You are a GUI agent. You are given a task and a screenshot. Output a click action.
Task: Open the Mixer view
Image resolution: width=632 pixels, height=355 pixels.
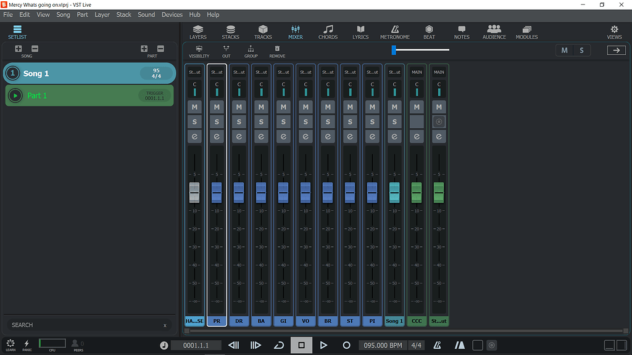(x=296, y=32)
